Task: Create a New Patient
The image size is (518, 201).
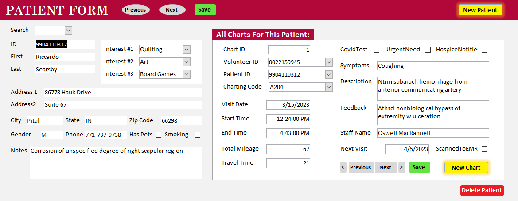Action: [x=480, y=10]
